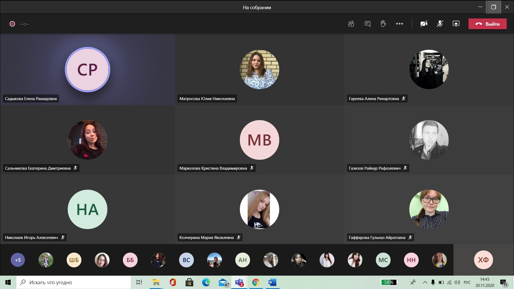This screenshot has width=514, height=289.
Task: Select Садыкова Елена Рашидовна's tile
Action: (87, 70)
